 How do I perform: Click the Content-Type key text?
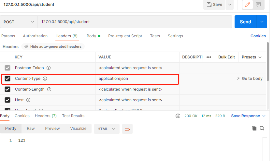click(x=28, y=79)
